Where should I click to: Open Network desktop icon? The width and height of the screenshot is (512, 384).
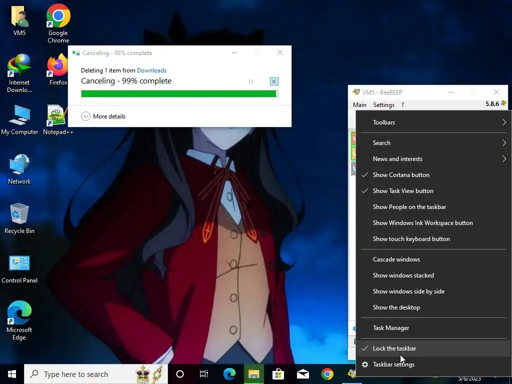coord(19,169)
